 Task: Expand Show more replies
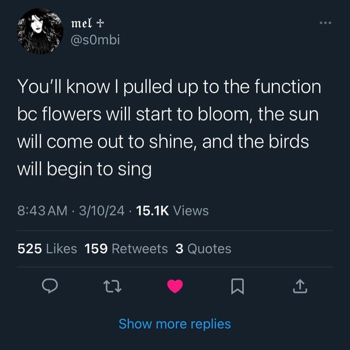[x=174, y=324]
